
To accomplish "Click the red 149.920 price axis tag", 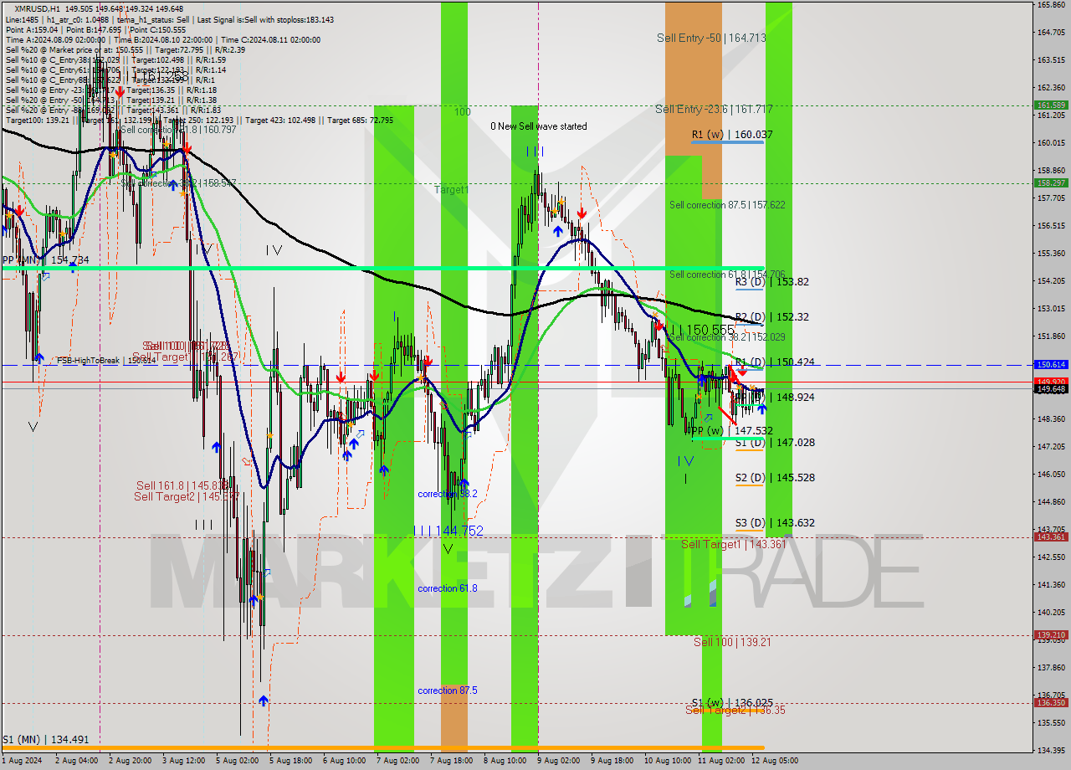I will pos(1051,382).
